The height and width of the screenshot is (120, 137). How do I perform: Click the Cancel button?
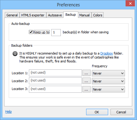point(121,112)
